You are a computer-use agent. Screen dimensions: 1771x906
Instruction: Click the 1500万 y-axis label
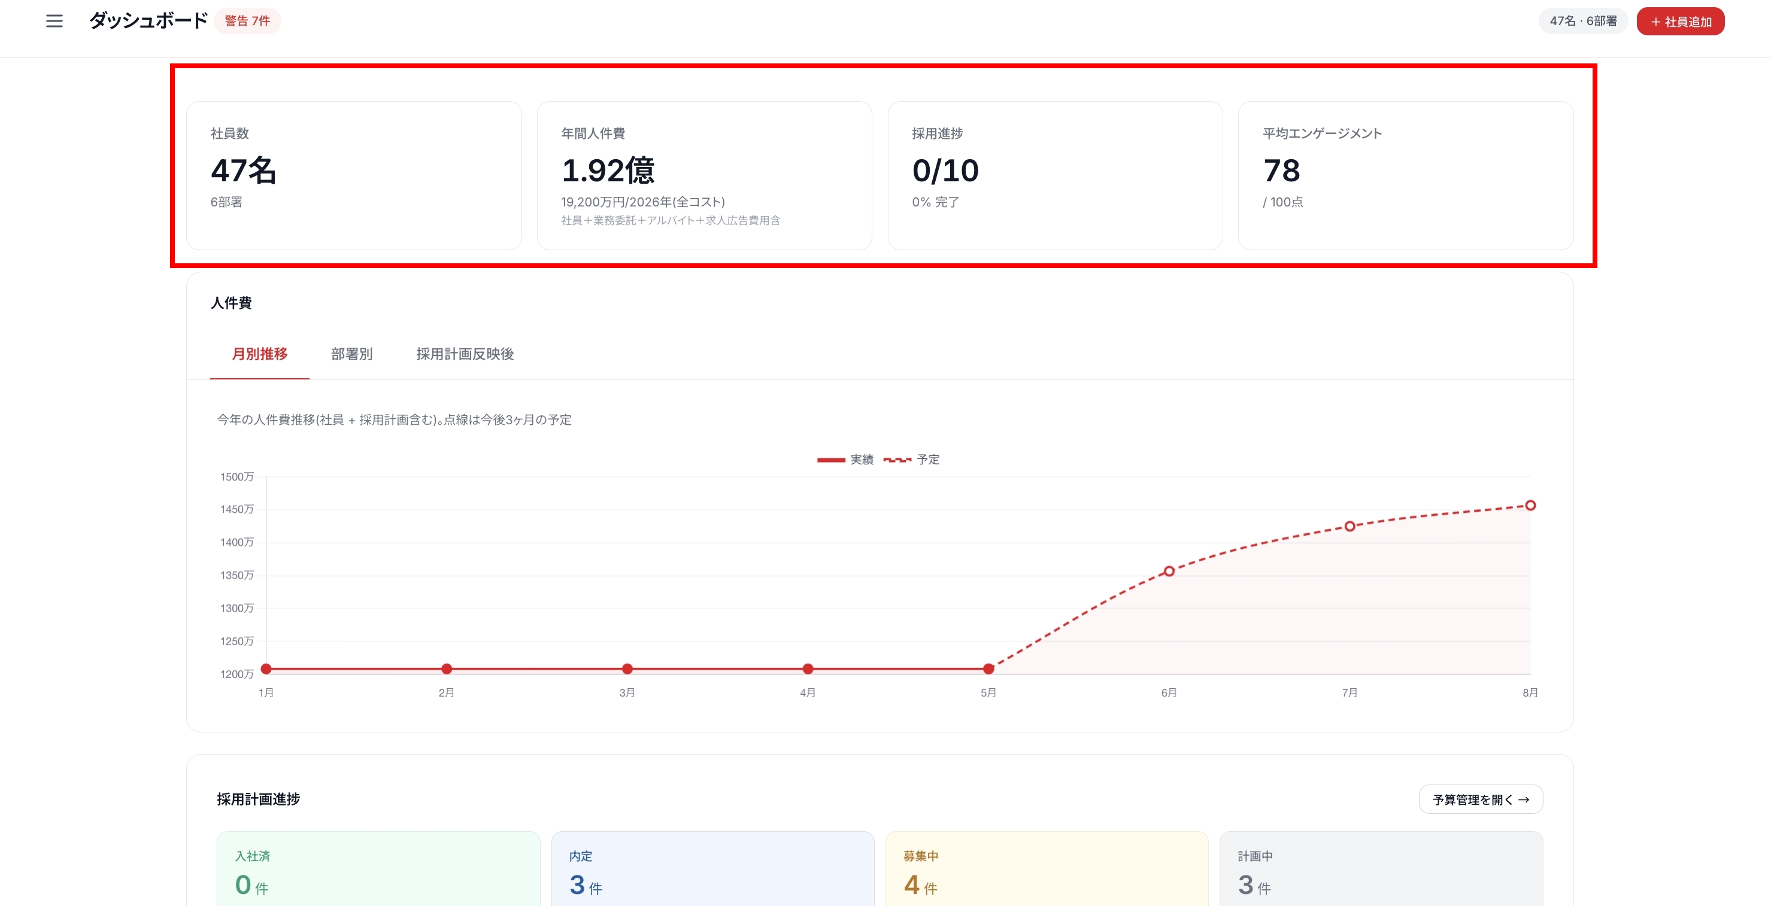pyautogui.click(x=236, y=477)
